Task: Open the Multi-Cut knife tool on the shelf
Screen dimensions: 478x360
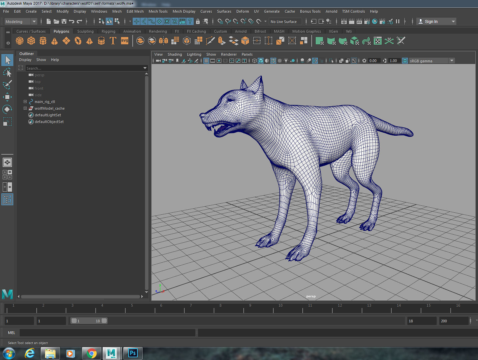Action: point(210,41)
